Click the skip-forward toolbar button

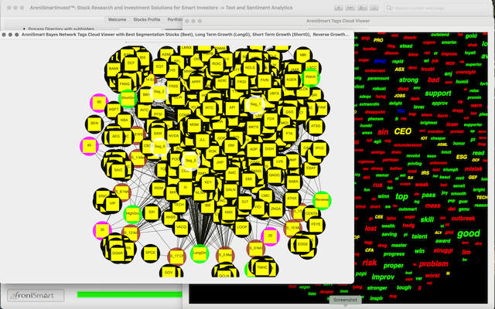(350, 8)
